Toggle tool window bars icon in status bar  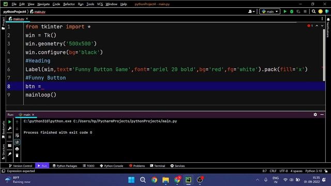pyautogui.click(x=4, y=171)
